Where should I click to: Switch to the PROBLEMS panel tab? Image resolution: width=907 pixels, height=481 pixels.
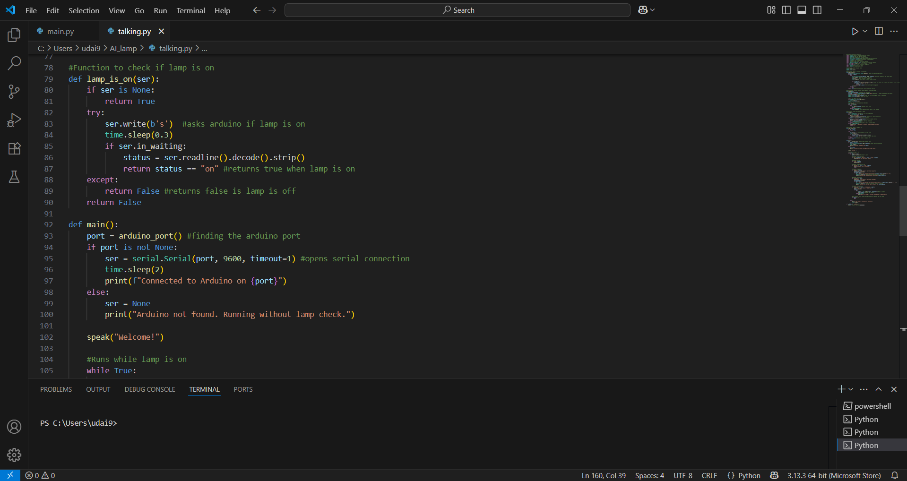[56, 389]
